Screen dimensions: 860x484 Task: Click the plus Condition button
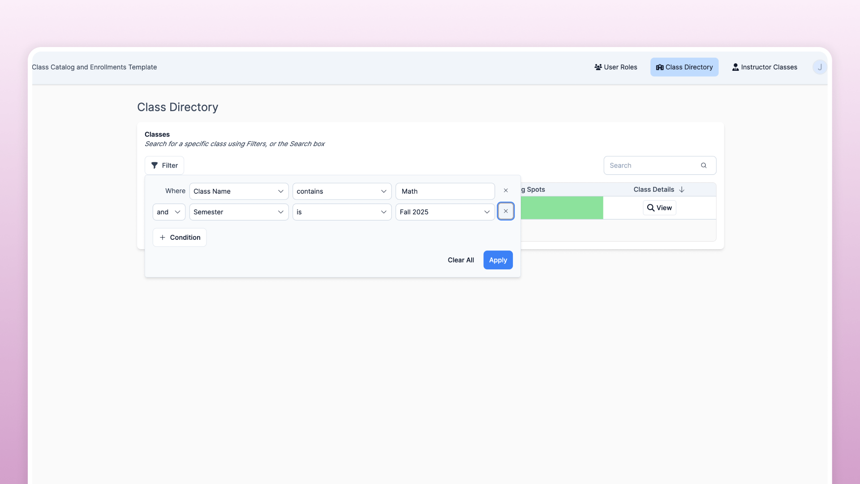coord(180,238)
